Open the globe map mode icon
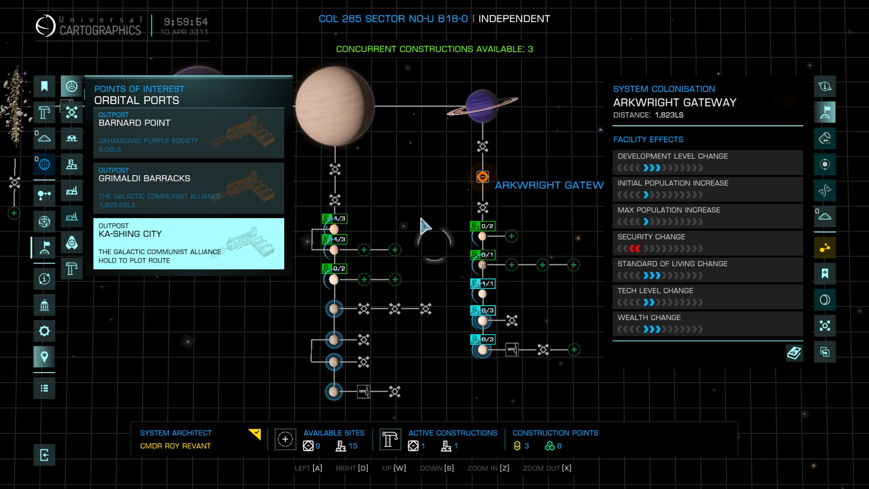This screenshot has width=869, height=489. coord(44,164)
